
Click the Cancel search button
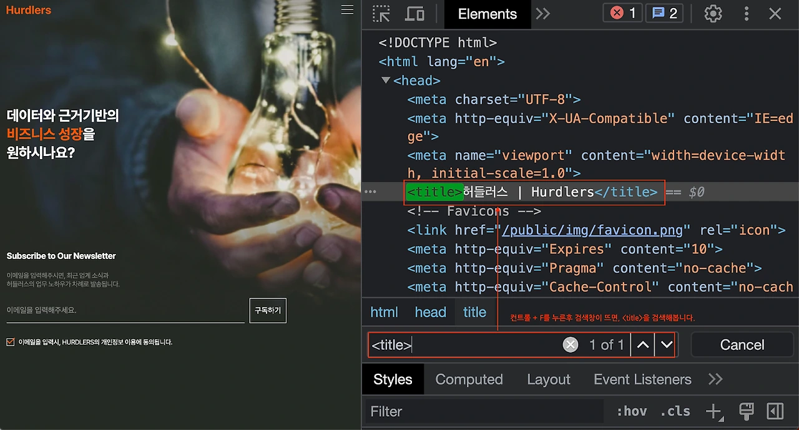coord(742,344)
